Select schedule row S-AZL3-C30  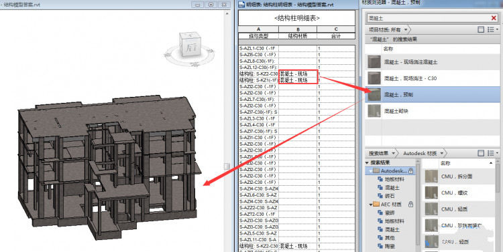click(x=296, y=118)
